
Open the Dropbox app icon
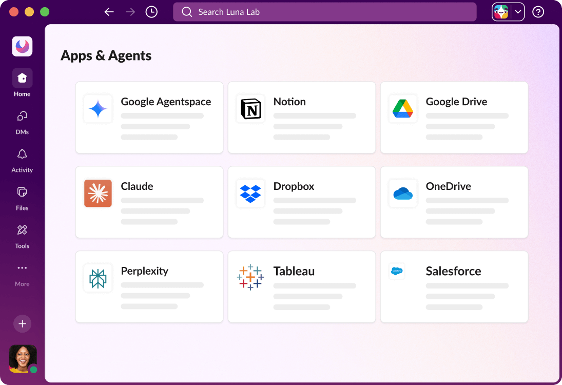click(250, 193)
